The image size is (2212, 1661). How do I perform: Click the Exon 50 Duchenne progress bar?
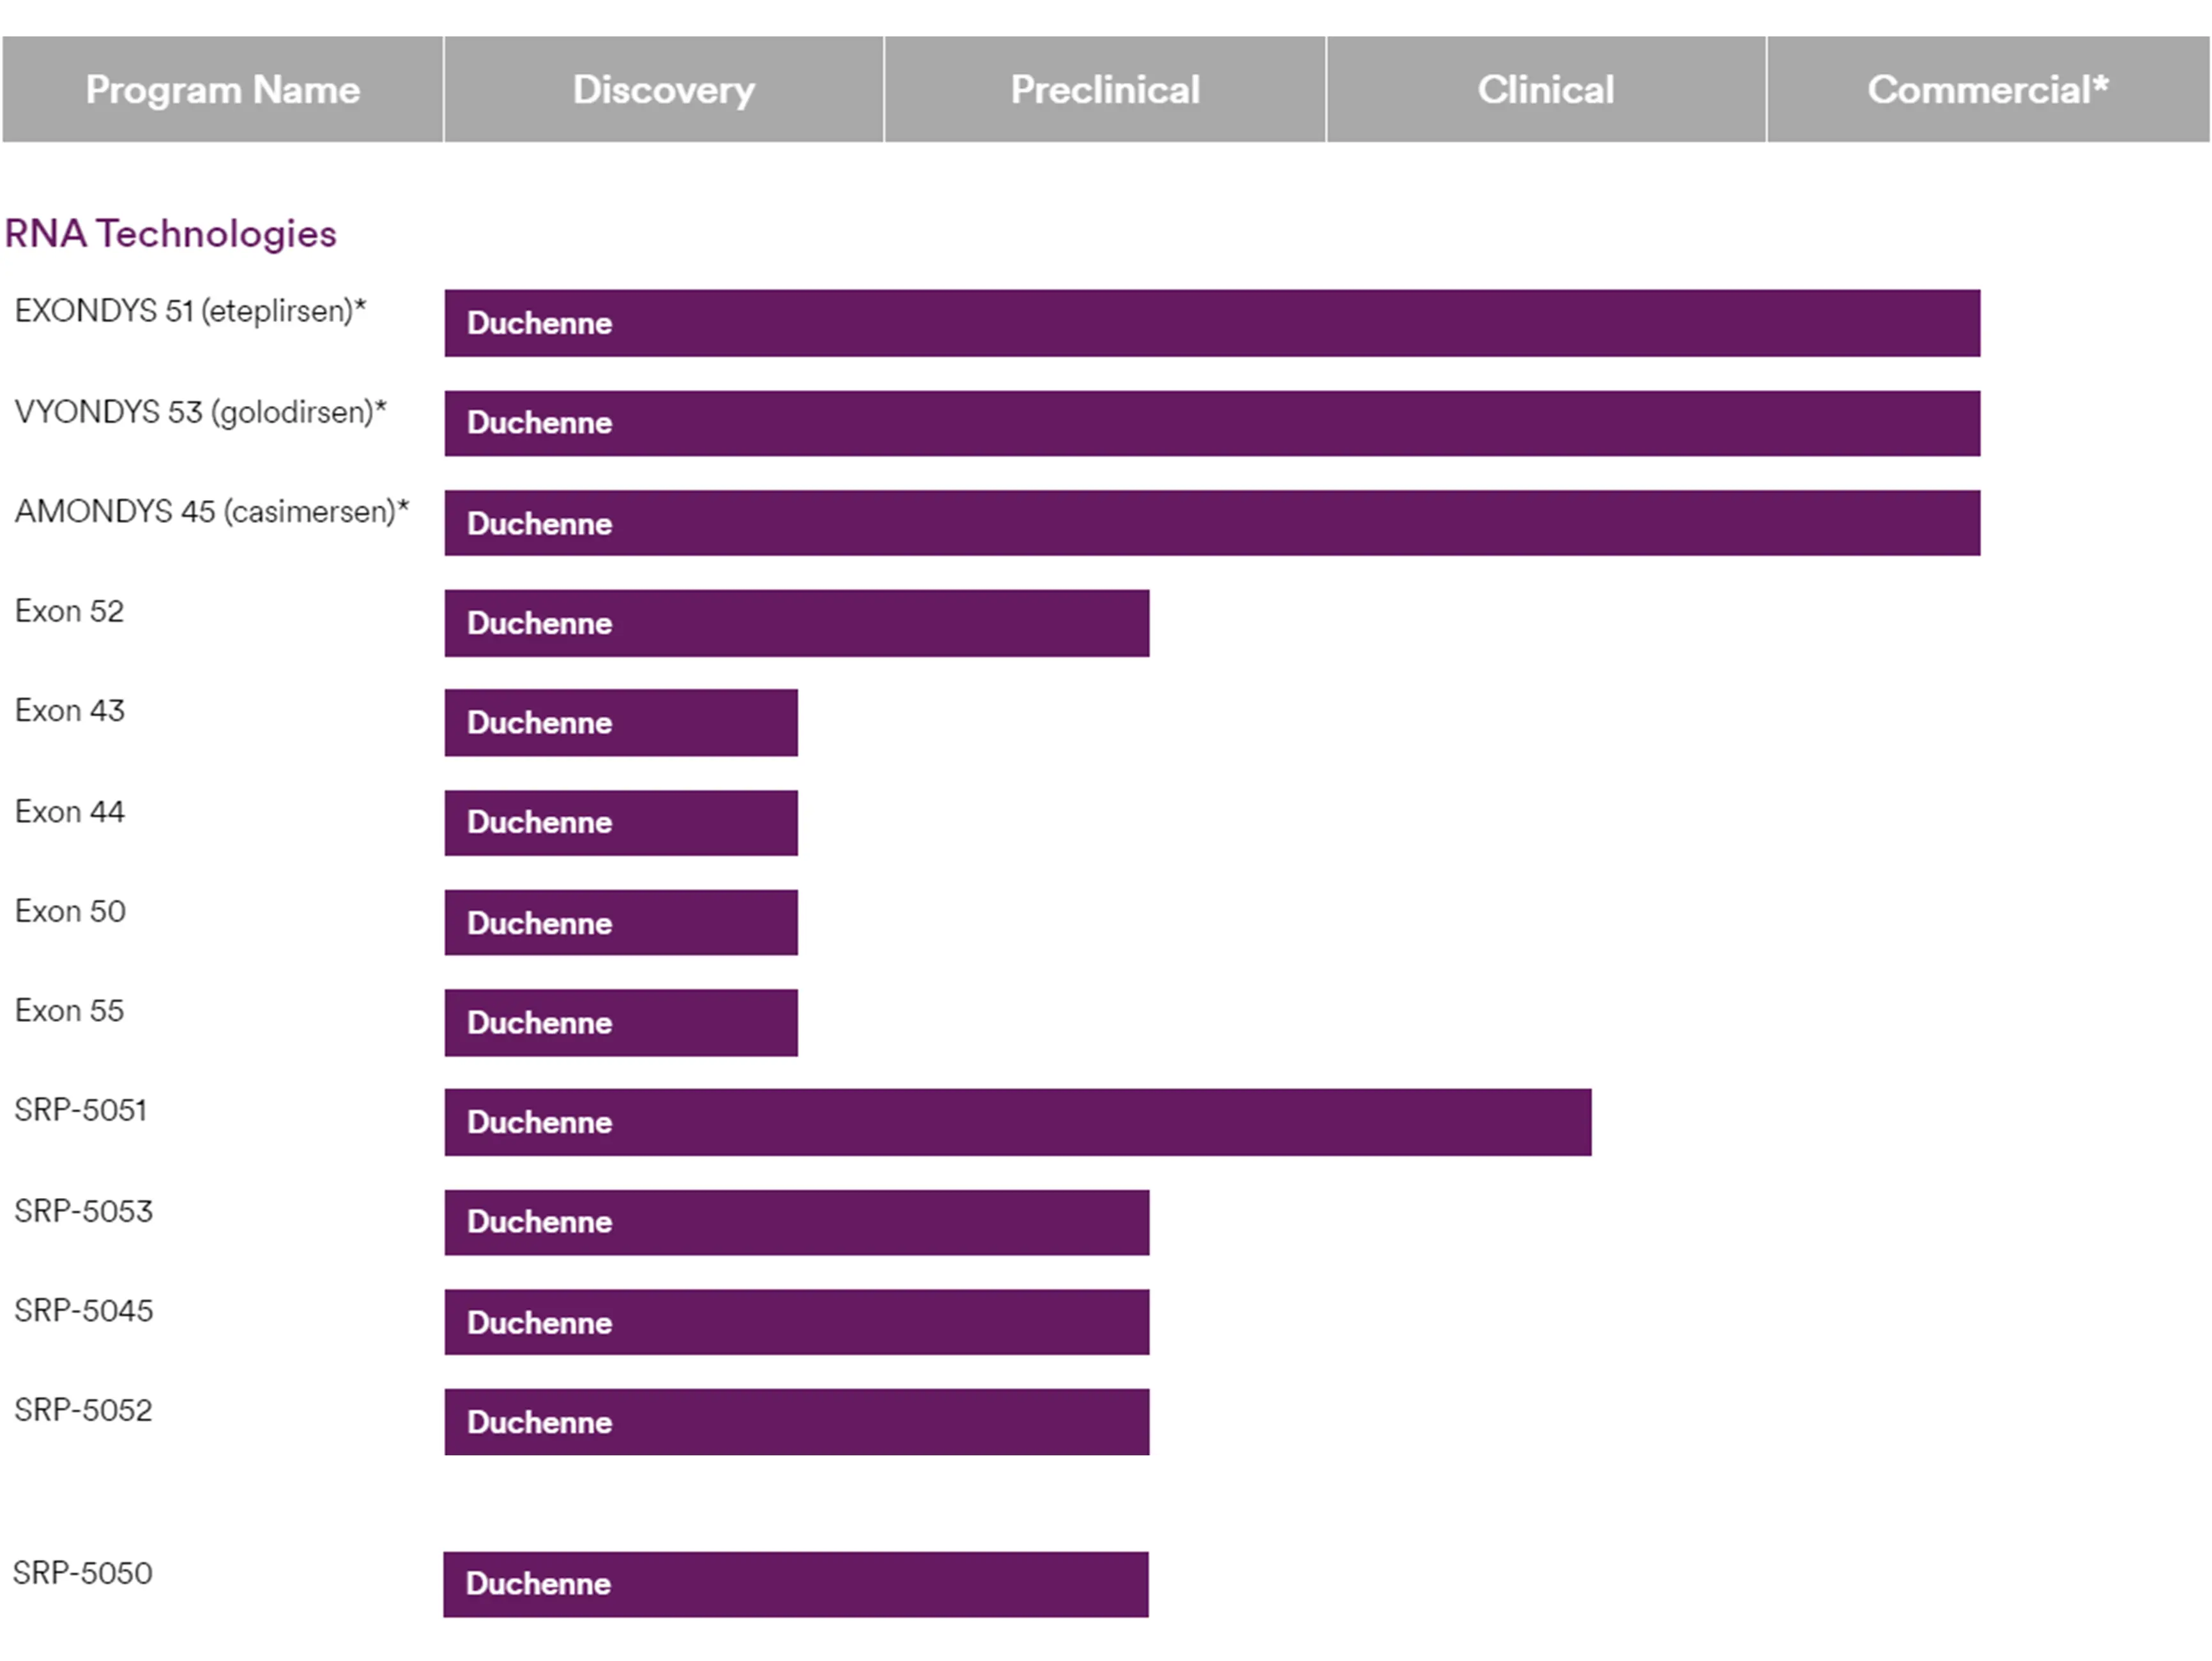(x=620, y=923)
